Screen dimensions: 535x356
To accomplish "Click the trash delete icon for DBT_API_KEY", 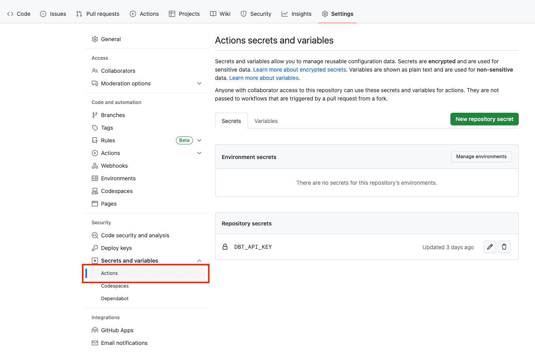I will 504,247.
